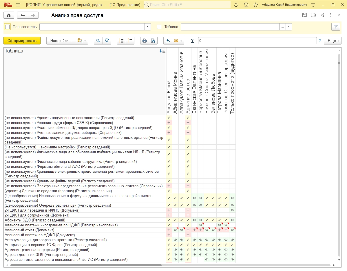Viewport: 347px width, 271px height.
Task: Click the global search field
Action: pyautogui.click(x=187, y=5)
